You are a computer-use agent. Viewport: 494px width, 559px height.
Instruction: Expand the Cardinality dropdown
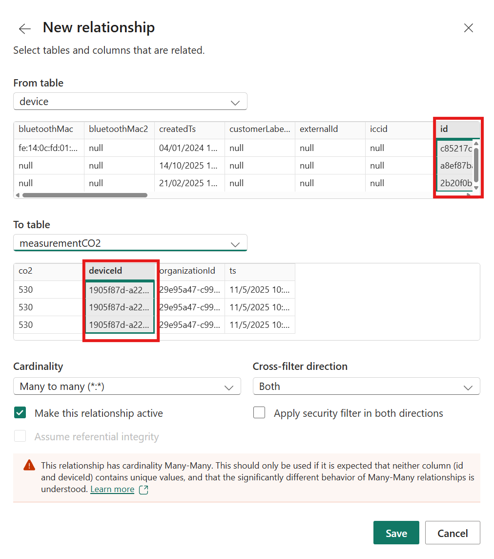click(x=127, y=387)
